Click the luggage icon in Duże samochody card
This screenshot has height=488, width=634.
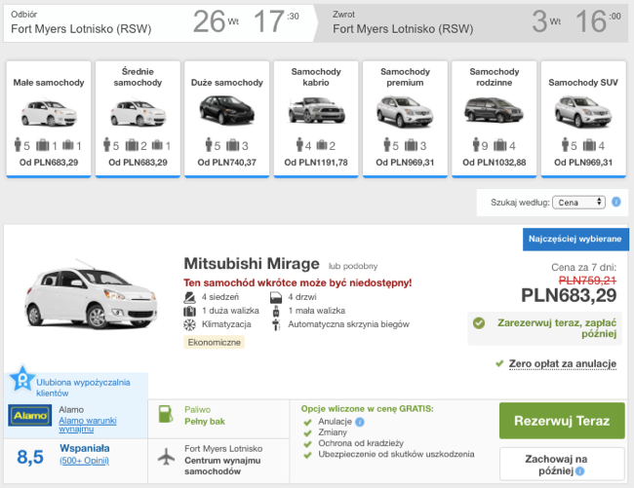(x=232, y=145)
